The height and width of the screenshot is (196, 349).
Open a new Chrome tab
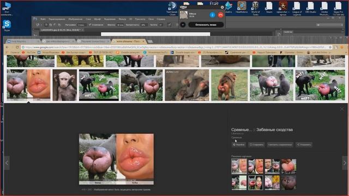coord(151,41)
